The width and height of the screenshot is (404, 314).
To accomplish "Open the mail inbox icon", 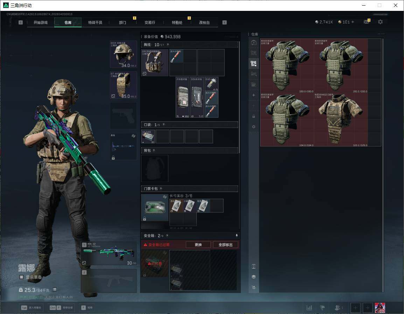I will point(367,22).
